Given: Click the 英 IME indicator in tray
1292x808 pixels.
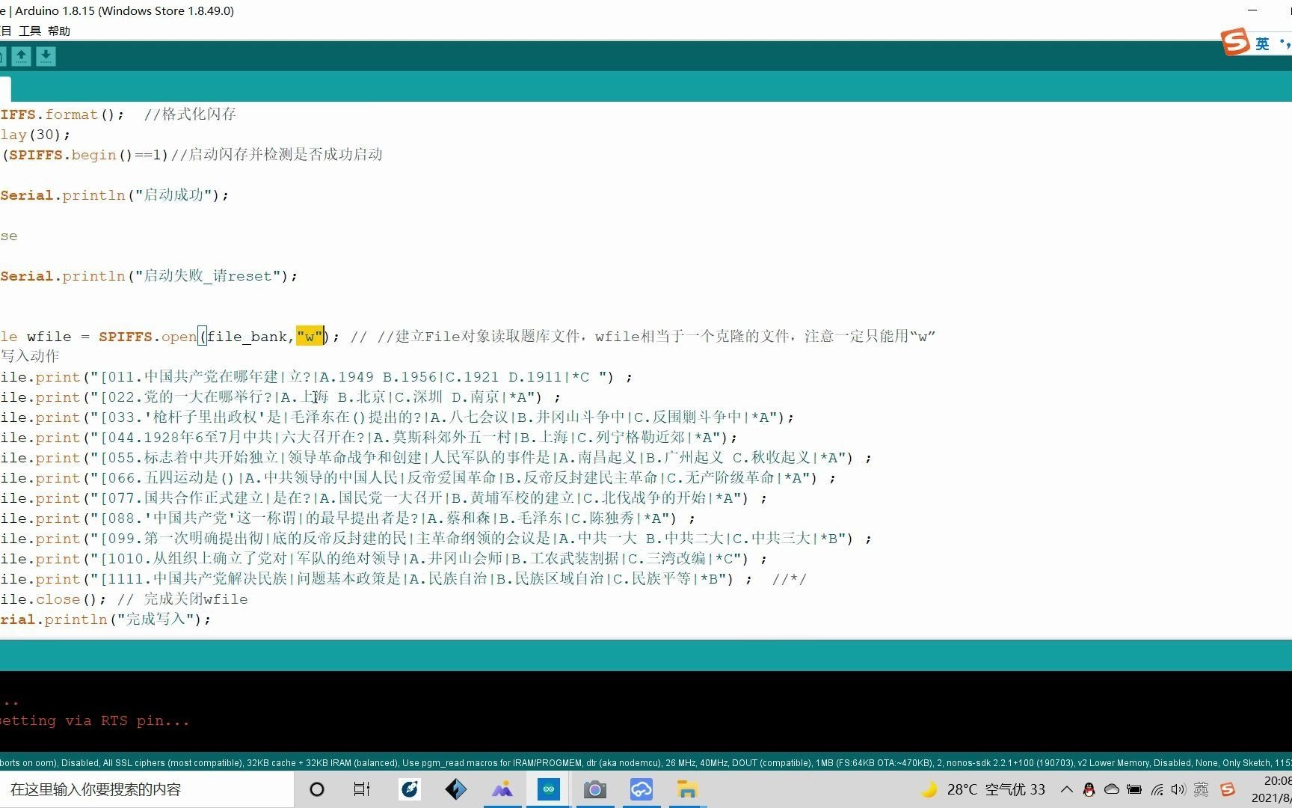Looking at the screenshot, I should (x=1202, y=789).
